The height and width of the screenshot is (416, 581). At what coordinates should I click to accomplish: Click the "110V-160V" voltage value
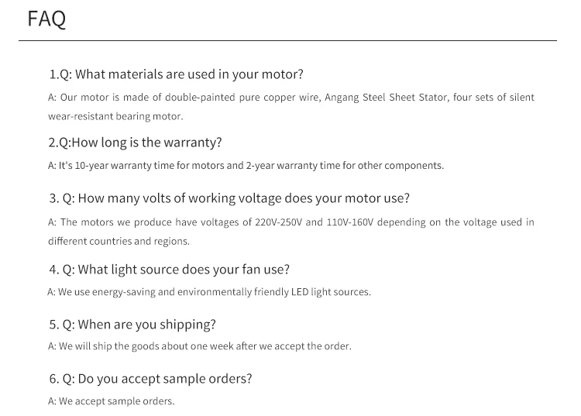tap(350, 222)
